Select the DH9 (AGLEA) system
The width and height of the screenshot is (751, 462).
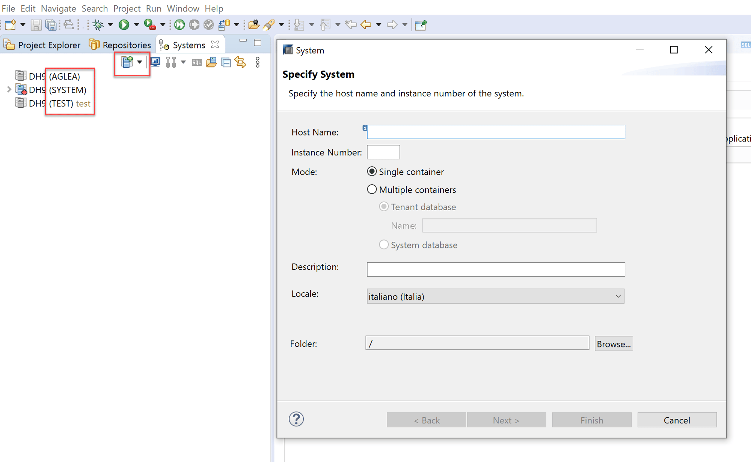point(48,76)
